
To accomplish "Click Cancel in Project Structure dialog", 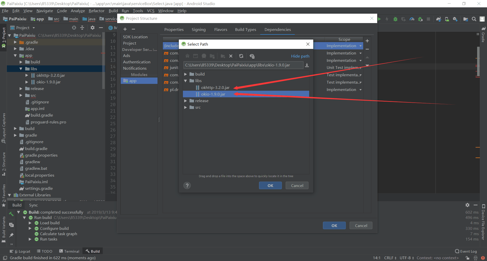I will (x=361, y=226).
